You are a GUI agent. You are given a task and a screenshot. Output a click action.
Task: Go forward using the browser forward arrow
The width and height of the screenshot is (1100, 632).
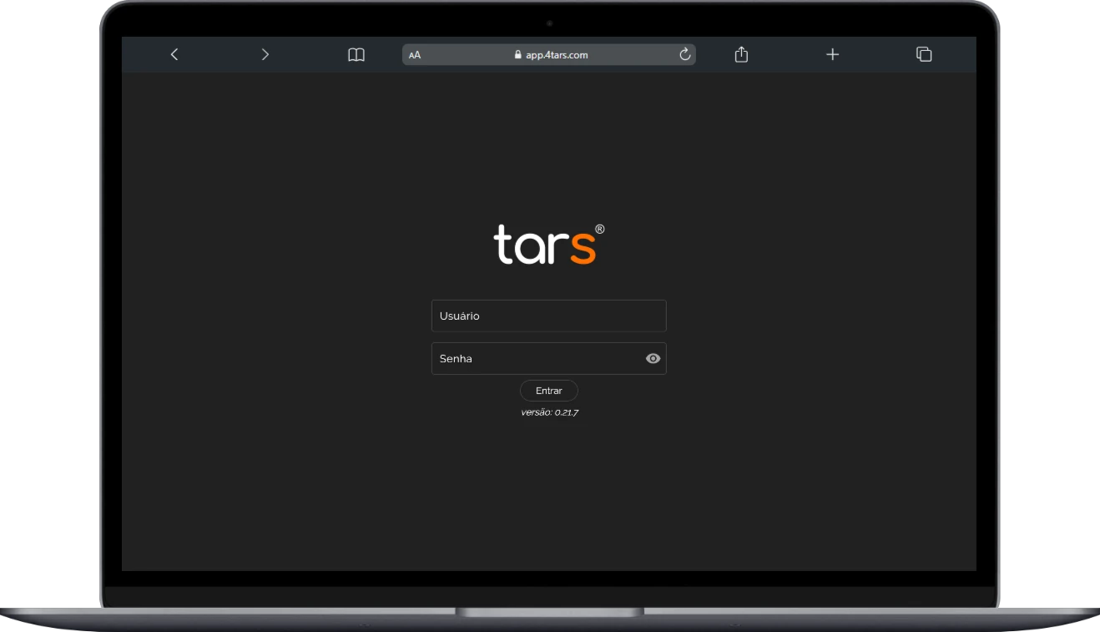click(x=265, y=54)
